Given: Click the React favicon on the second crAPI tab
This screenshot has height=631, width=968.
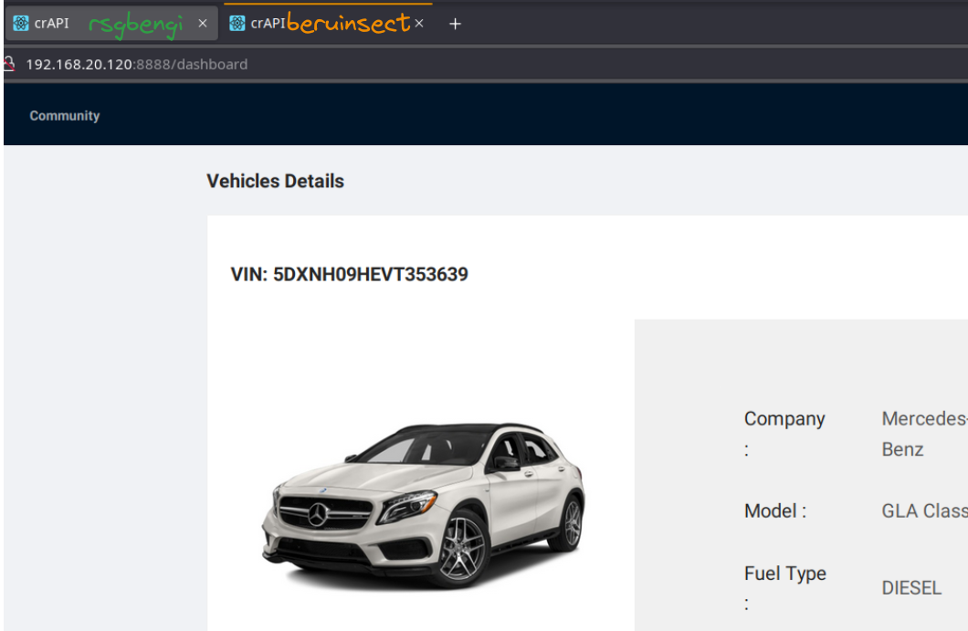Looking at the screenshot, I should click(237, 24).
